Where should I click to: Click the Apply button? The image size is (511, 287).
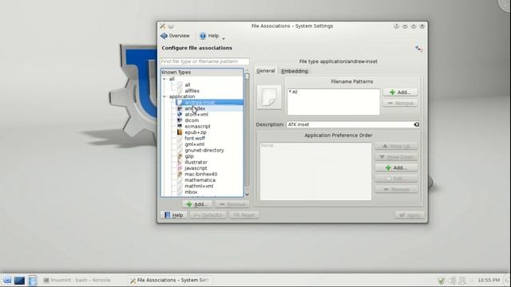click(x=410, y=215)
